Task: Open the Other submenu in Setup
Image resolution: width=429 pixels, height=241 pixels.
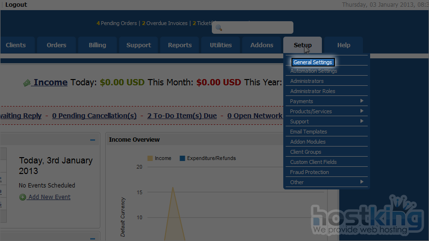Action: tap(361, 182)
